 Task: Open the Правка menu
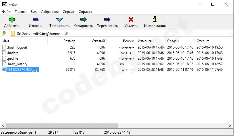[21, 12]
